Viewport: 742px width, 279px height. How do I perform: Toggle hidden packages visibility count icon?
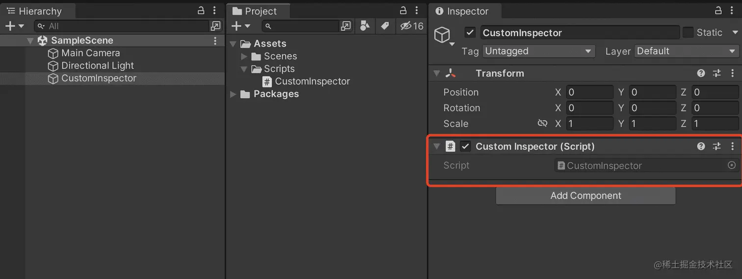[412, 26]
